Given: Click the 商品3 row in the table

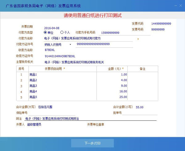Looking at the screenshot, I should point(62,86).
